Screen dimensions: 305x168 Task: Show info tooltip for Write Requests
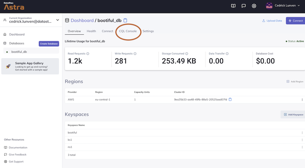coord(135,54)
